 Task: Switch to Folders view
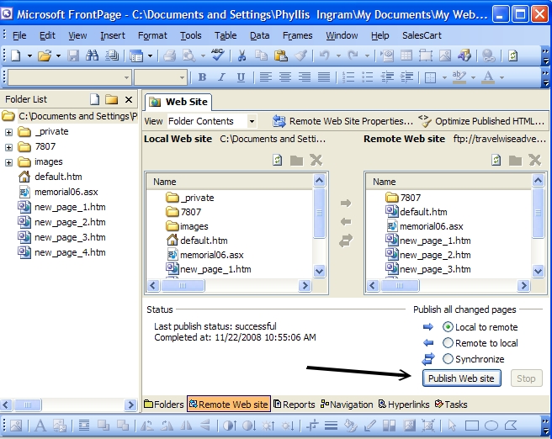pos(164,405)
